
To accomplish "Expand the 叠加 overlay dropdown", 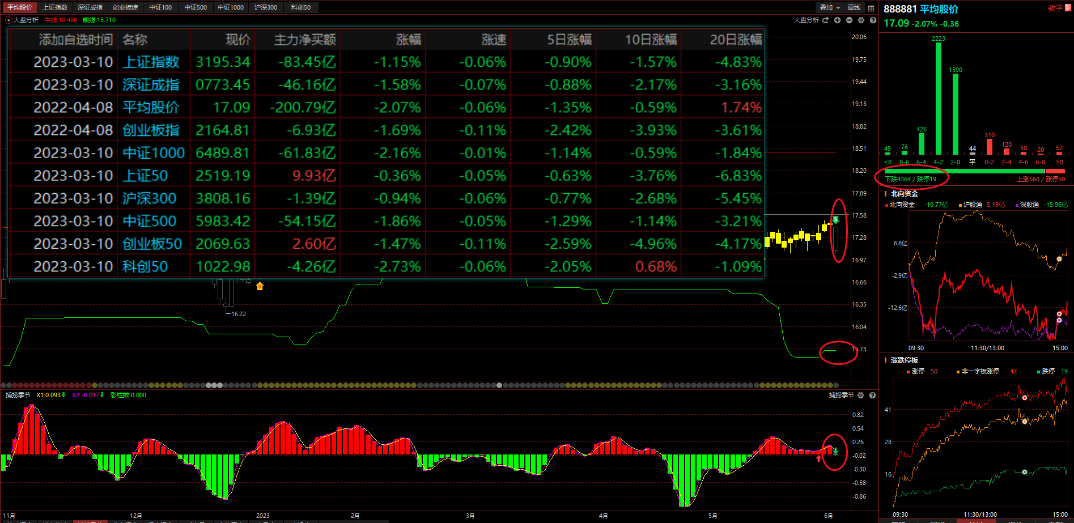I will coord(830,7).
